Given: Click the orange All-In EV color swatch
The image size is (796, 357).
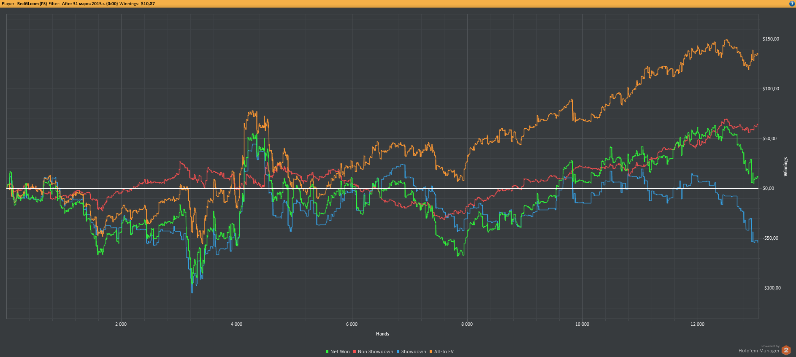Looking at the screenshot, I should (x=431, y=352).
